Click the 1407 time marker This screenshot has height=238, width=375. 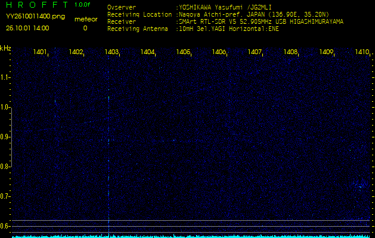(x=255, y=52)
